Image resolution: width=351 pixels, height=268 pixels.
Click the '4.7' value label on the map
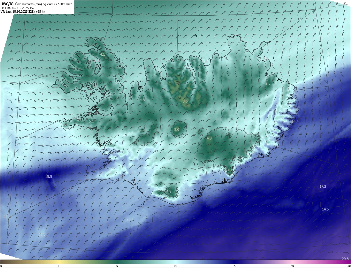coord(268,84)
